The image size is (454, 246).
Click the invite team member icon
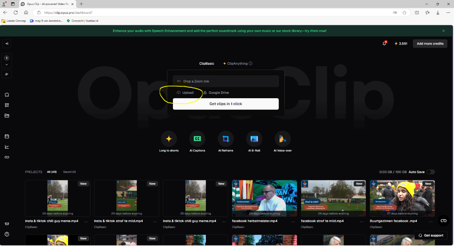pos(7,74)
